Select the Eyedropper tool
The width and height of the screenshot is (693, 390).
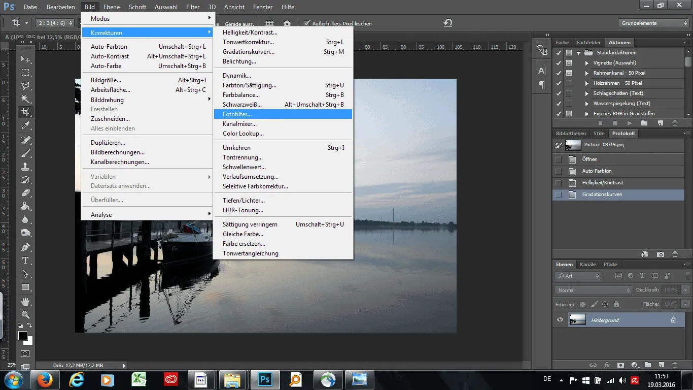(x=25, y=126)
